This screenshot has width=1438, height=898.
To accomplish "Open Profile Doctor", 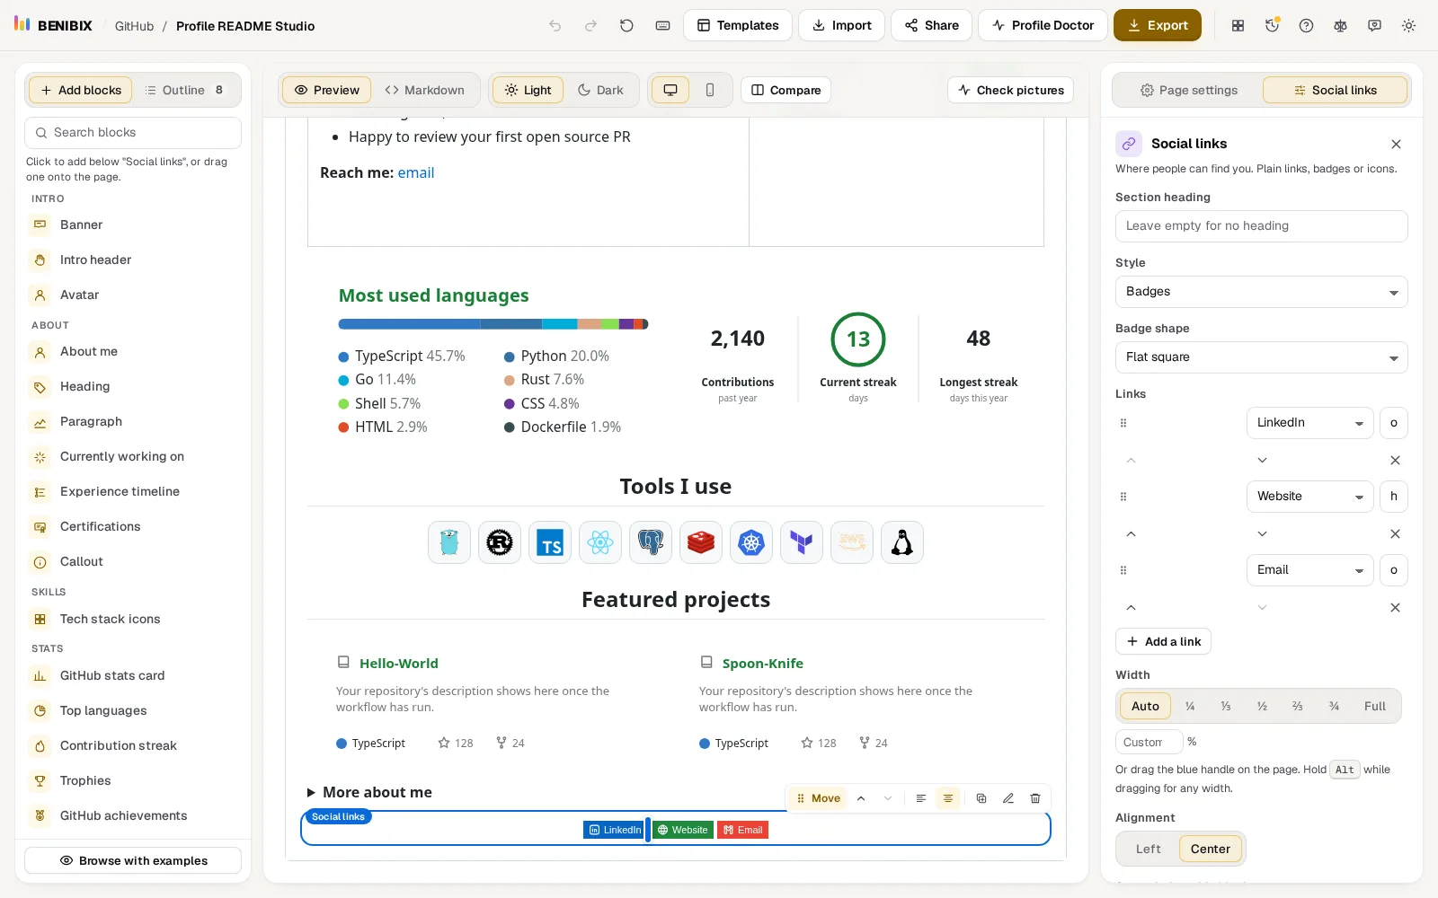I will coord(1043,25).
